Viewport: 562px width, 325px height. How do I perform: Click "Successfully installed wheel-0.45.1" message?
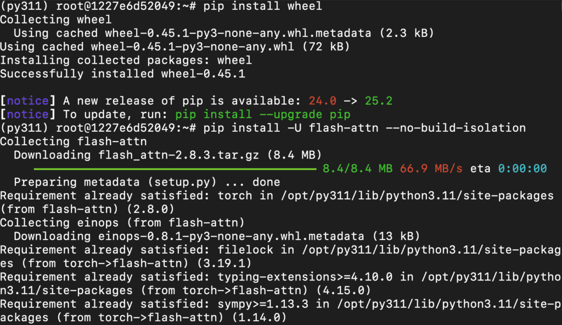122,74
